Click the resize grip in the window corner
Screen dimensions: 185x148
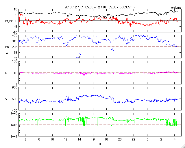[x=183, y=146]
